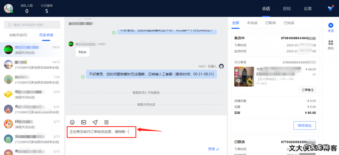Click the product thumbnail under 子订单号

(x=244, y=77)
